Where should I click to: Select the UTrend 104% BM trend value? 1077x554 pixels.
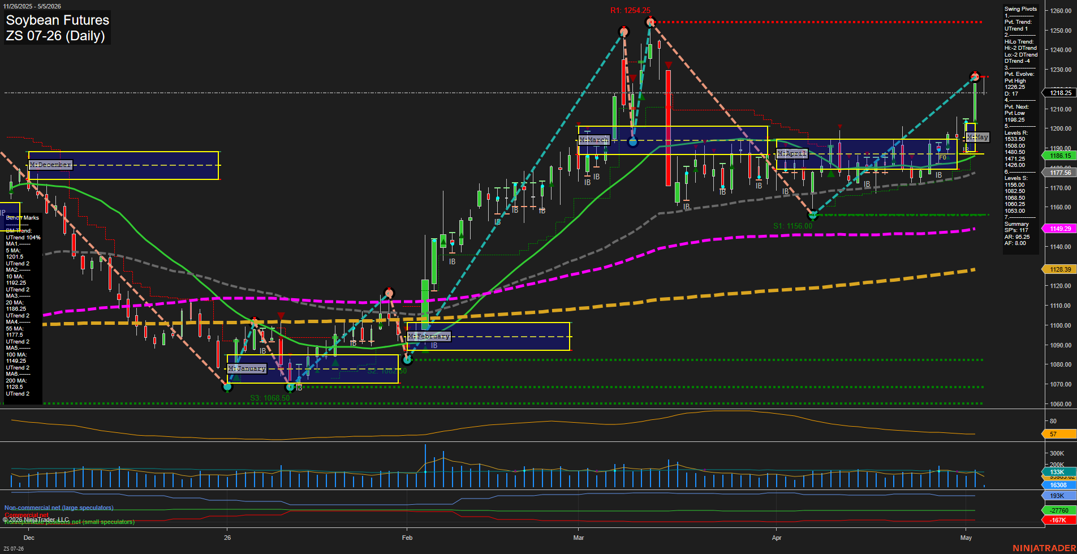click(x=23, y=238)
